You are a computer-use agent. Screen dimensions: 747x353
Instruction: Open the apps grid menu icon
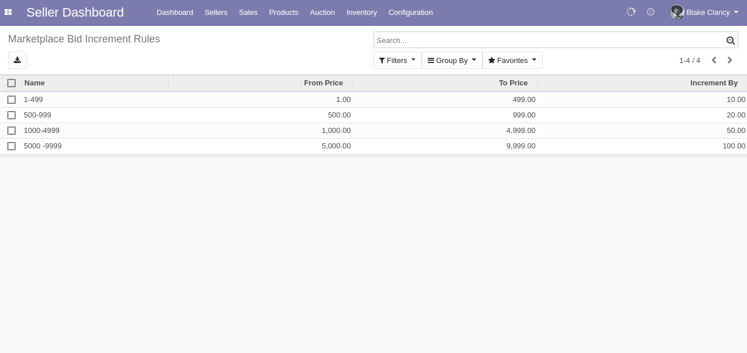click(x=8, y=12)
